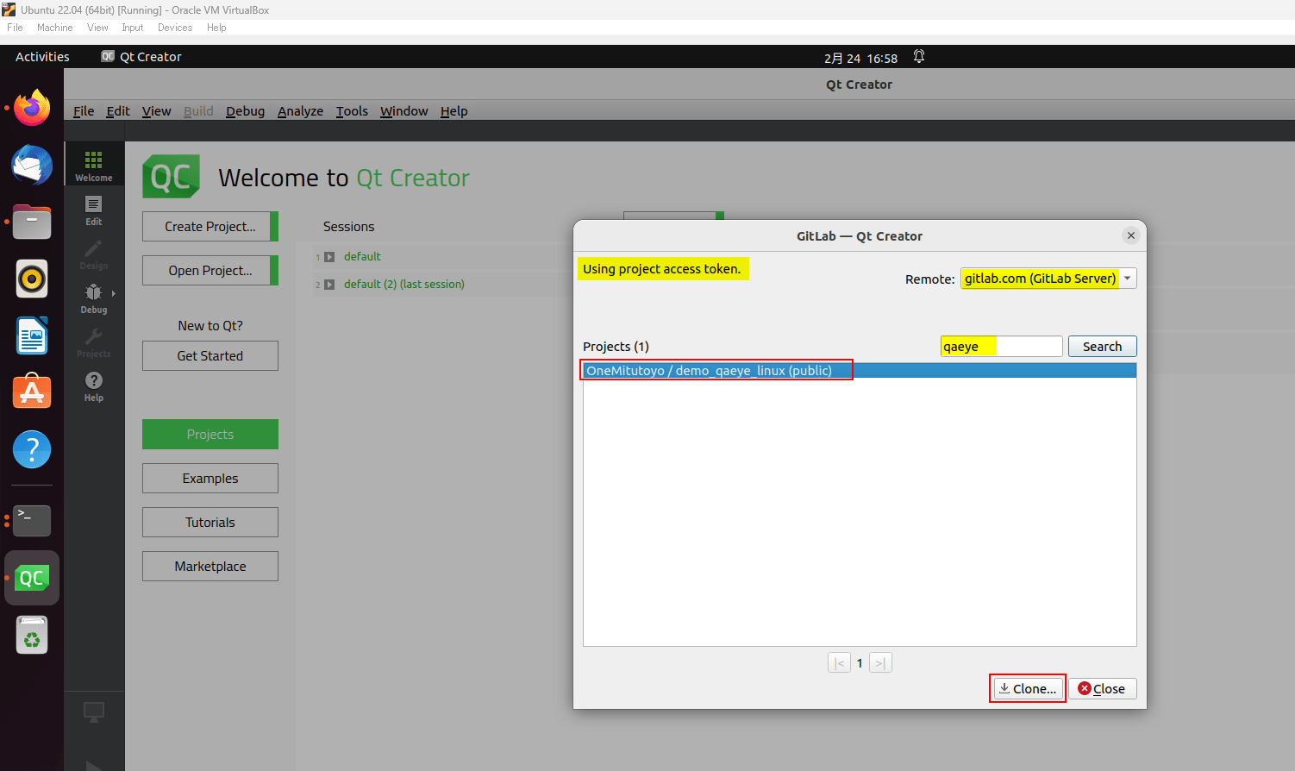
Task: Go to first page of the project results
Action: point(839,662)
